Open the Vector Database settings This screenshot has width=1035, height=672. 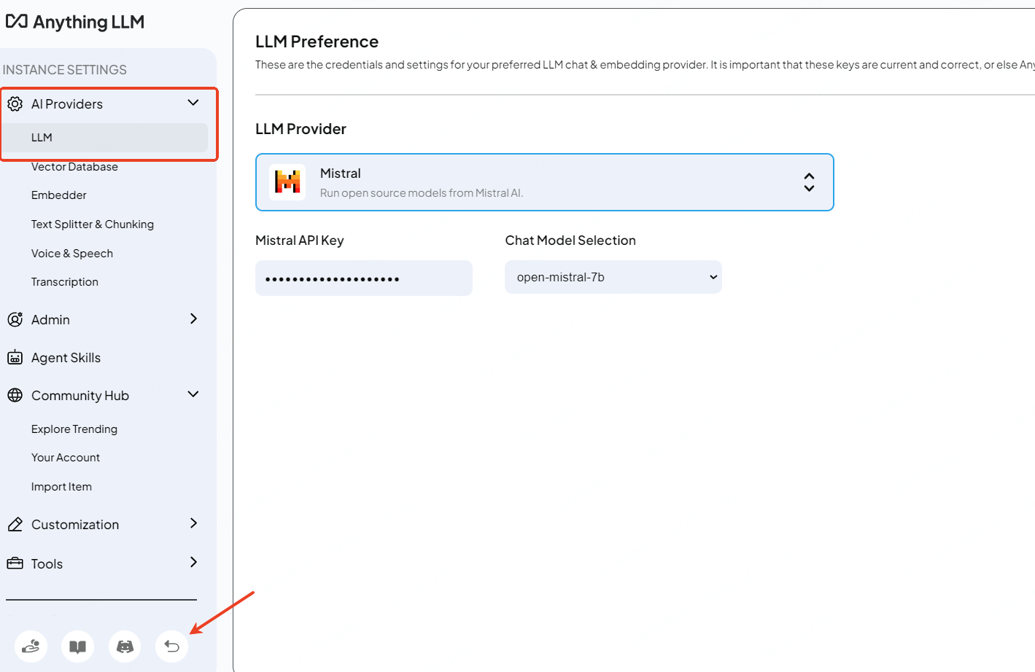point(74,167)
